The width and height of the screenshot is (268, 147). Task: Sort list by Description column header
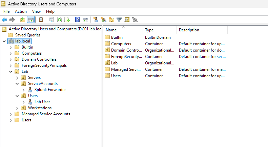pyautogui.click(x=202, y=30)
